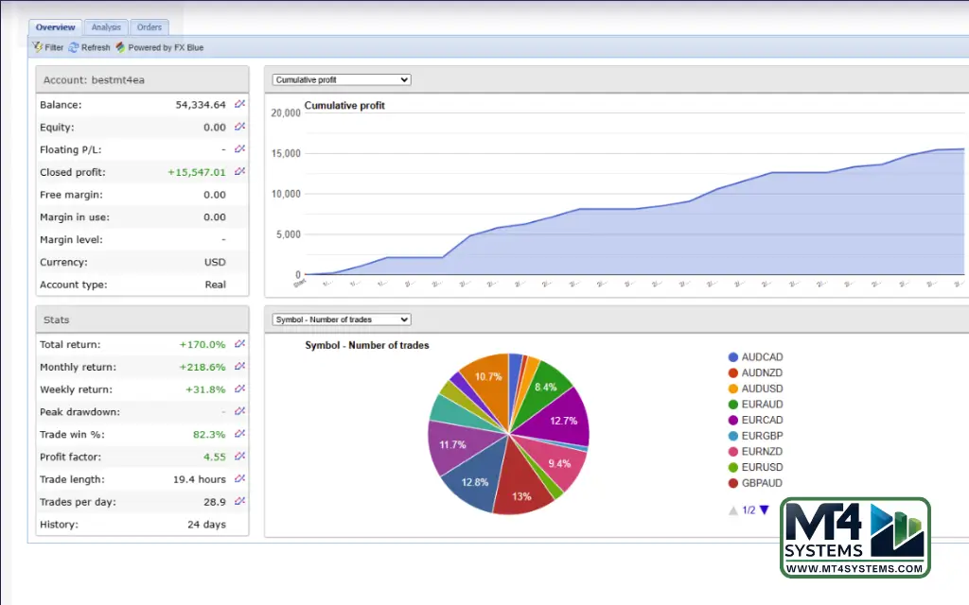
Task: Click the Overview tab
Action: pos(55,27)
